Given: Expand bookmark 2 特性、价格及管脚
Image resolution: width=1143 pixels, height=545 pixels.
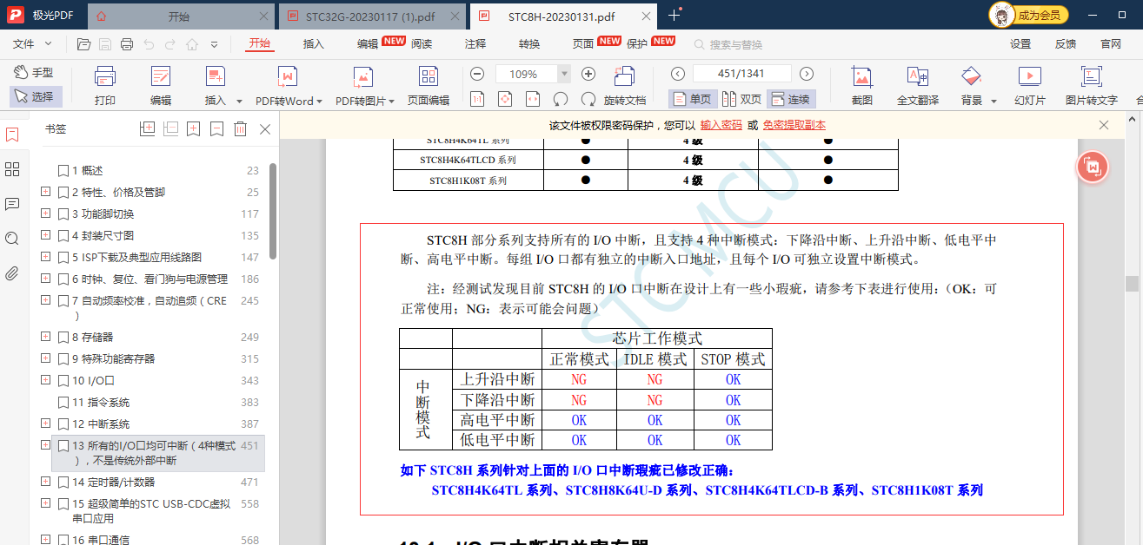Looking at the screenshot, I should pos(46,192).
